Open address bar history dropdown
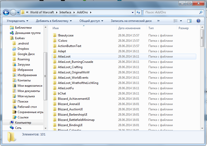 [133, 13]
